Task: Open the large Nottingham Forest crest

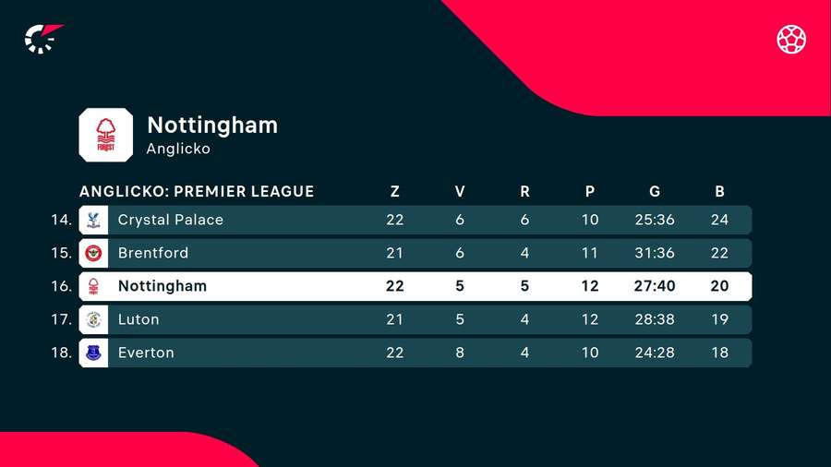Action: tap(105, 135)
